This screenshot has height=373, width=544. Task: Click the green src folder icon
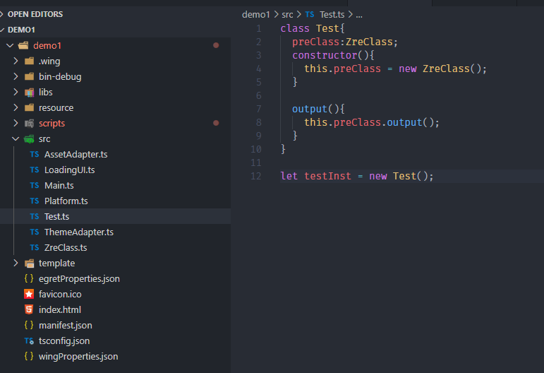[29, 139]
